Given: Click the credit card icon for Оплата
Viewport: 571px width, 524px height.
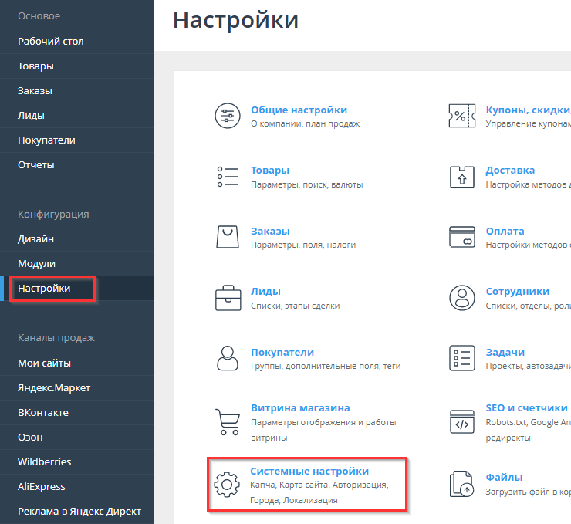Looking at the screenshot, I should tap(462, 238).
